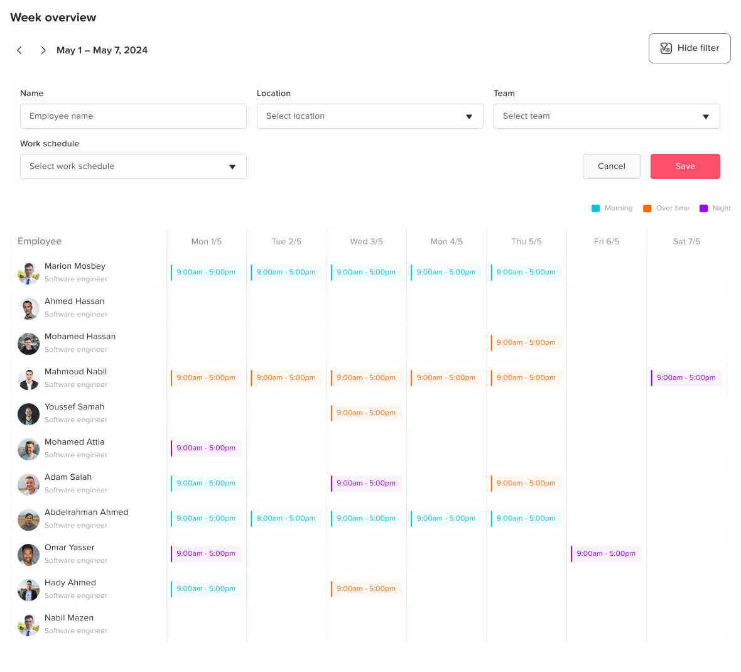Screen dimensions: 741x672
Task: Go to next week using right chevron
Action: (43, 50)
